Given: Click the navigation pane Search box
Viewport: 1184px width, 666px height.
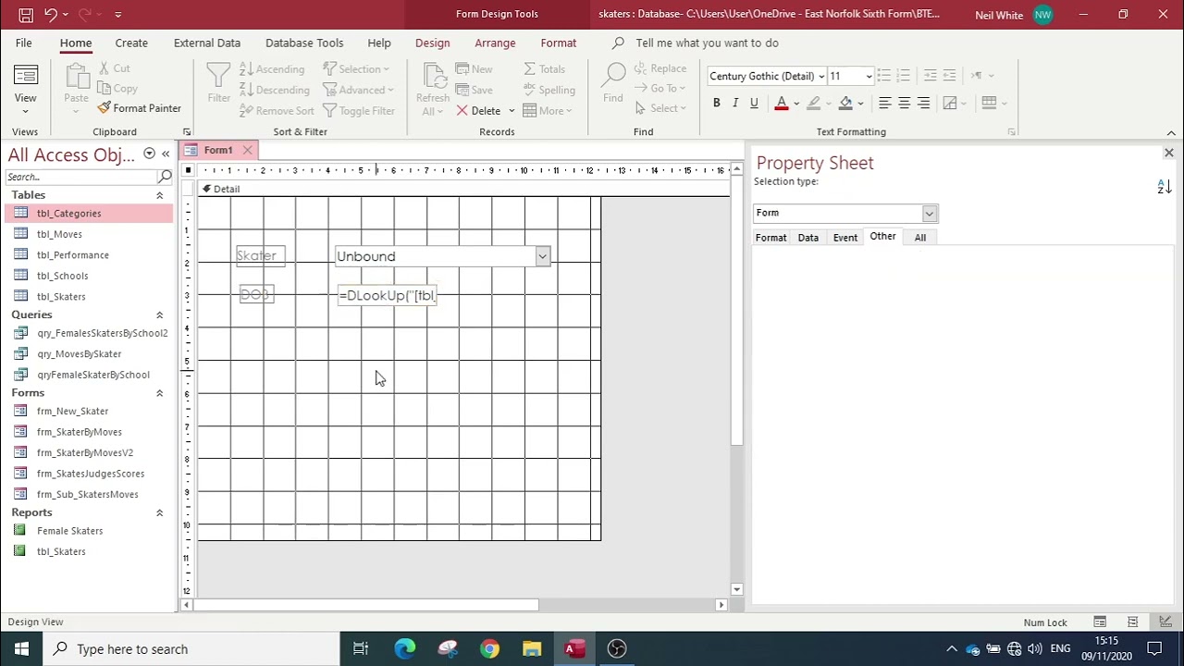Looking at the screenshot, I should click(x=81, y=176).
